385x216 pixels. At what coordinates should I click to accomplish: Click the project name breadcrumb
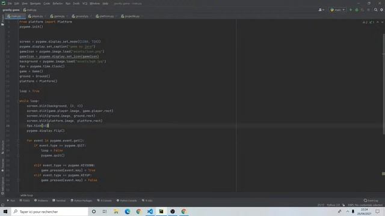(x=11, y=10)
